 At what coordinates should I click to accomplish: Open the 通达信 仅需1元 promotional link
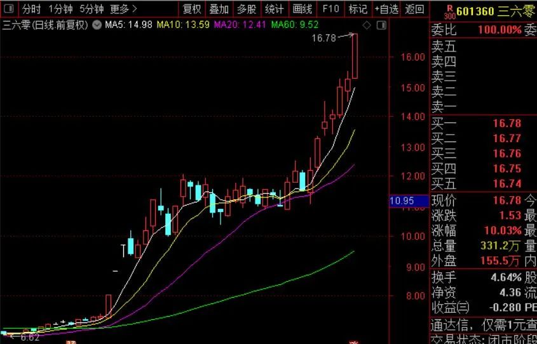(x=484, y=325)
